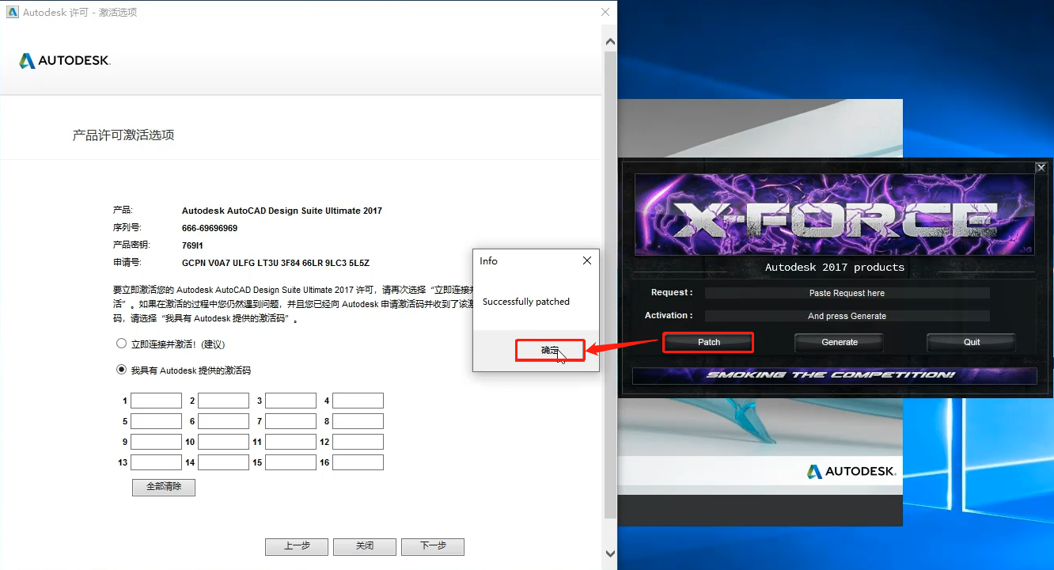Click activation code field 14

pos(223,462)
